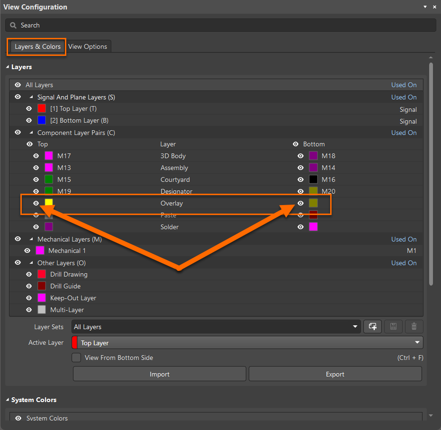Collapse the Signal And Plane Layers group
Screen dimensions: 441x430
tap(31, 97)
